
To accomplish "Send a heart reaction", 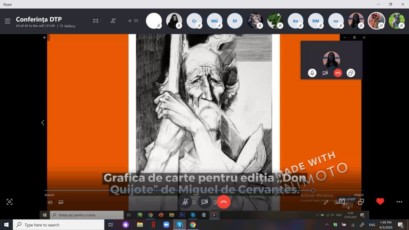I will pos(380,201).
